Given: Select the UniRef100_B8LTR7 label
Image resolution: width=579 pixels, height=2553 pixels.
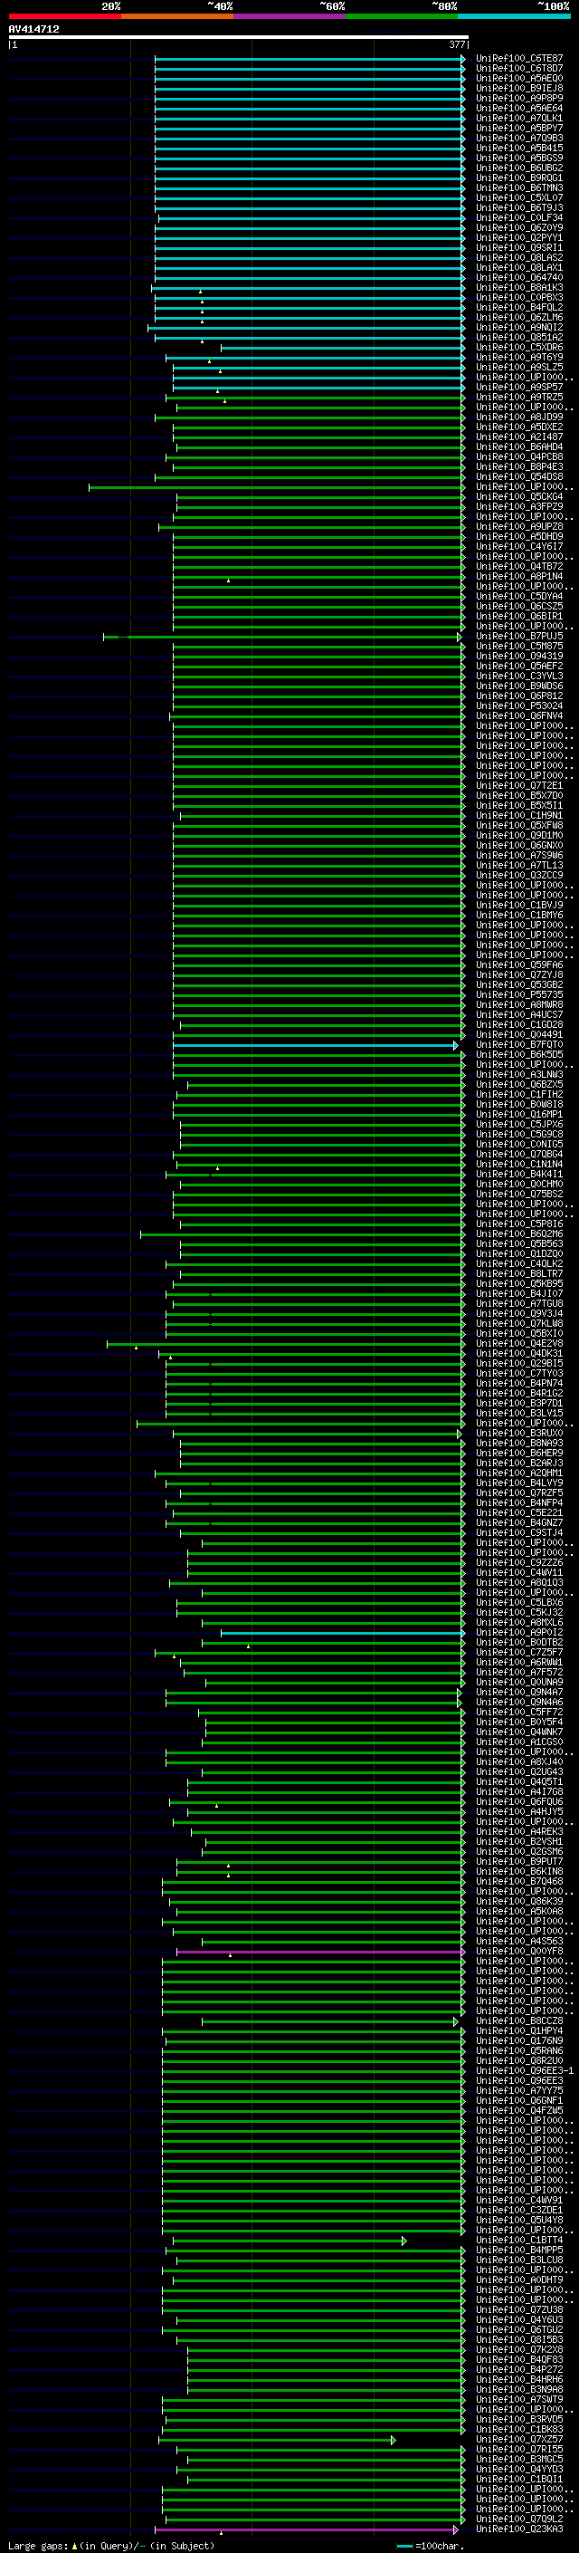Looking at the screenshot, I should 519,1273.
